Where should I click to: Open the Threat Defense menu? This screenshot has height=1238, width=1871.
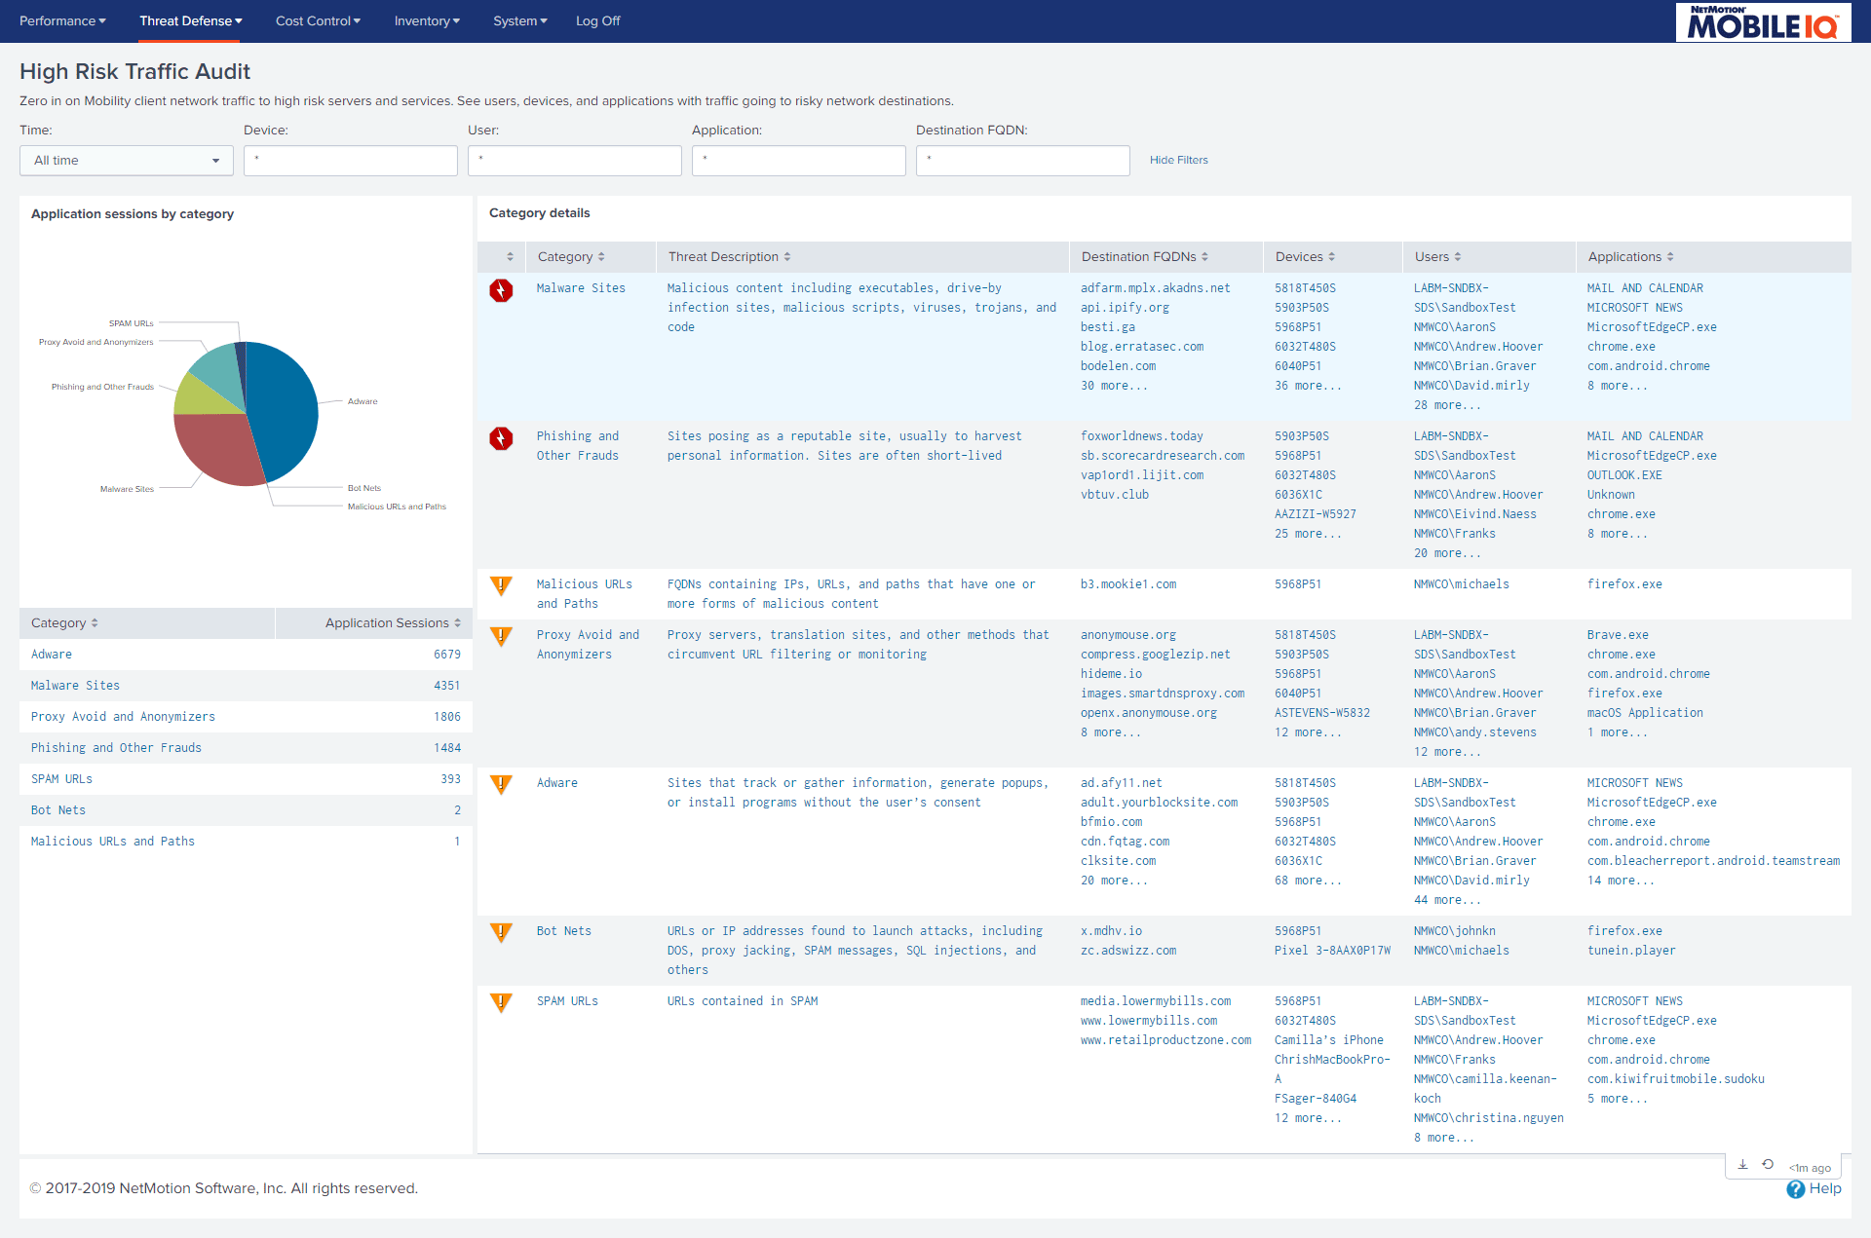[190, 21]
